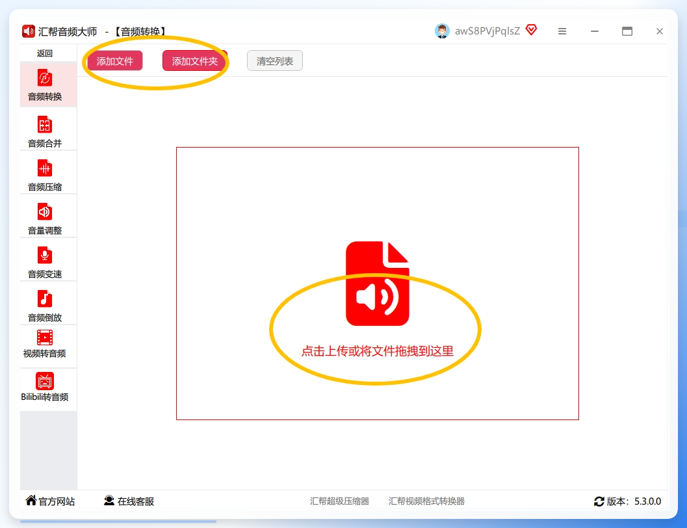Viewport: 687px width, 528px height.
Task: Select the 音频压缩 audio compress tool
Action: click(x=48, y=174)
